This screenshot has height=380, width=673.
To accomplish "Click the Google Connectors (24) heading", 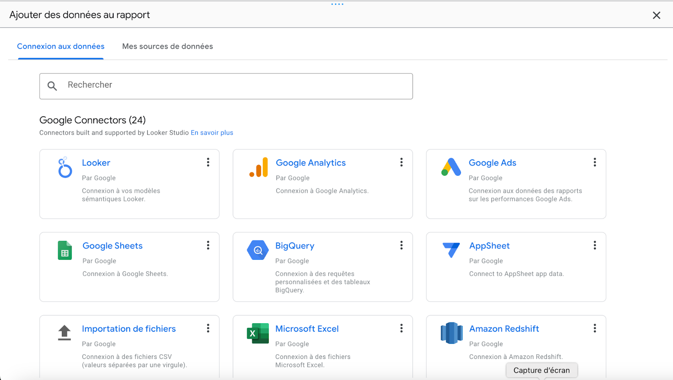I will pyautogui.click(x=93, y=120).
